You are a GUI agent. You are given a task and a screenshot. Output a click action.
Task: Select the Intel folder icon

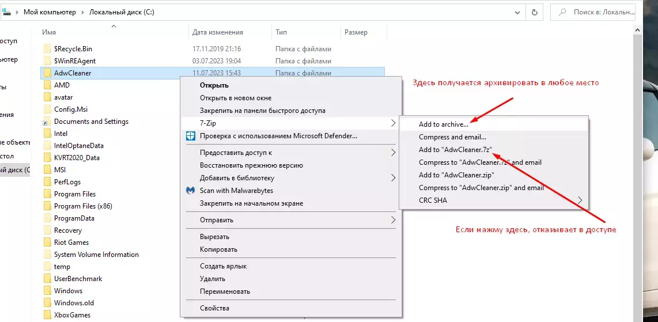47,133
